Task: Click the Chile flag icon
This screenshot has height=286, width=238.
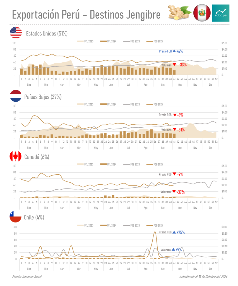Action: (16, 217)
